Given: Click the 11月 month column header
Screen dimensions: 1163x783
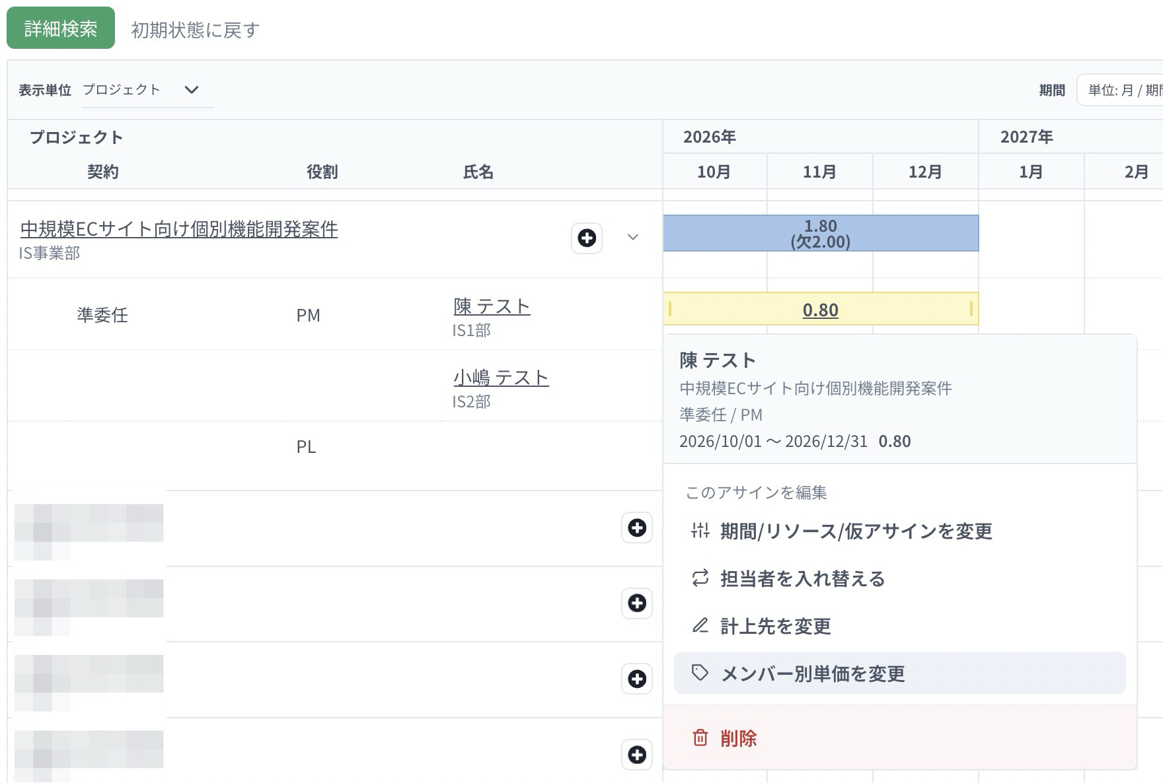Looking at the screenshot, I should tap(820, 172).
